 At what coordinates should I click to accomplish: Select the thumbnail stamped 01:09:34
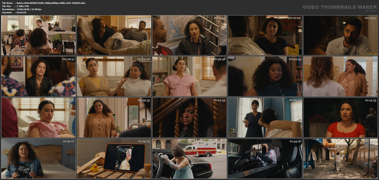(x=265, y=118)
